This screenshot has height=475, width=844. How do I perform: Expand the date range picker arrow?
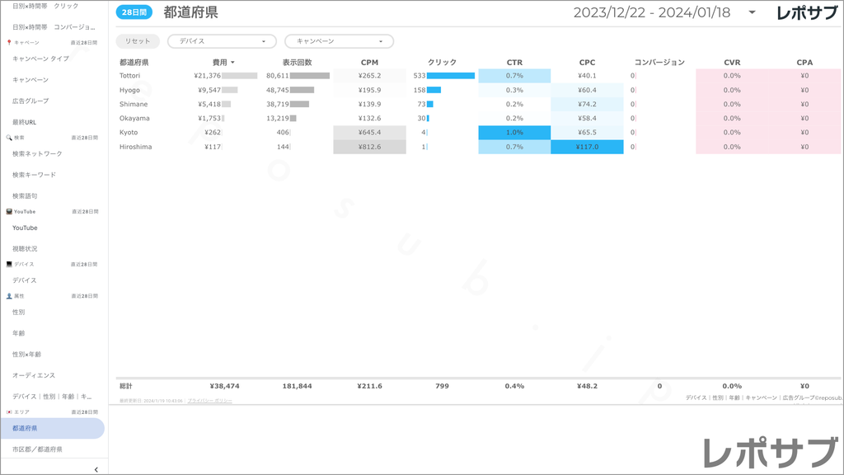pyautogui.click(x=752, y=13)
